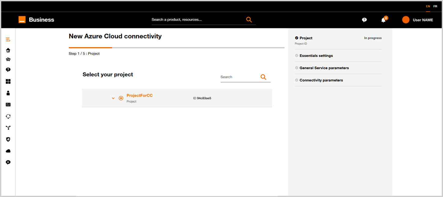Select the ProjectForCC radio button
The image size is (443, 197).
tap(121, 98)
